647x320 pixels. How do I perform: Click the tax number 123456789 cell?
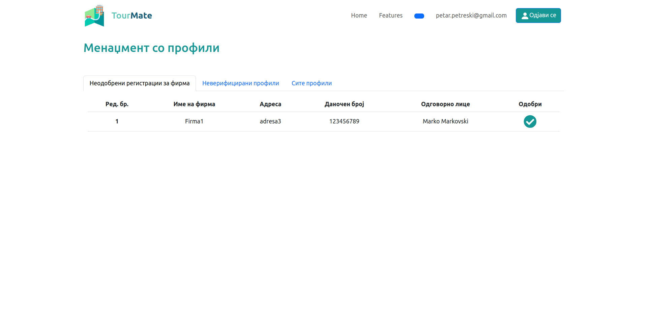pyautogui.click(x=344, y=121)
